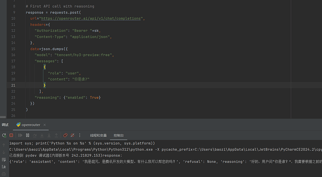Click line number 21 in the gutter
This screenshot has height=177, width=322.
click(x=13, y=85)
